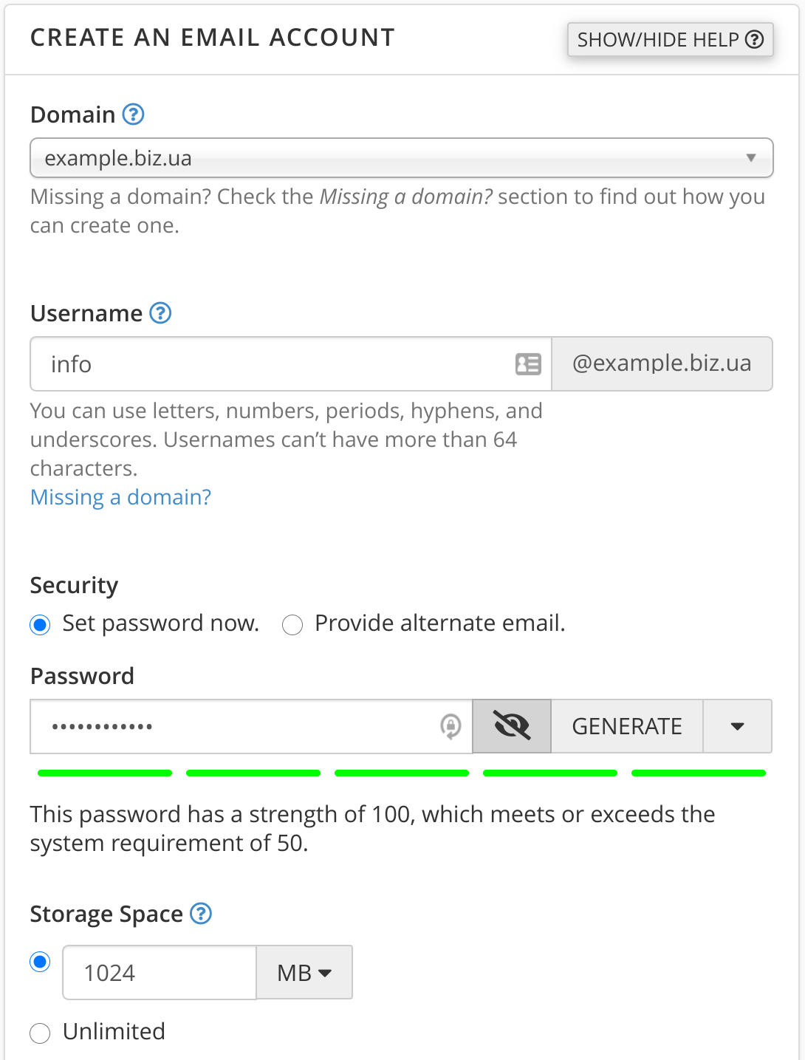Screen dimensions: 805x1060
Task: Expand the Generate password options arrow
Action: pos(737,726)
